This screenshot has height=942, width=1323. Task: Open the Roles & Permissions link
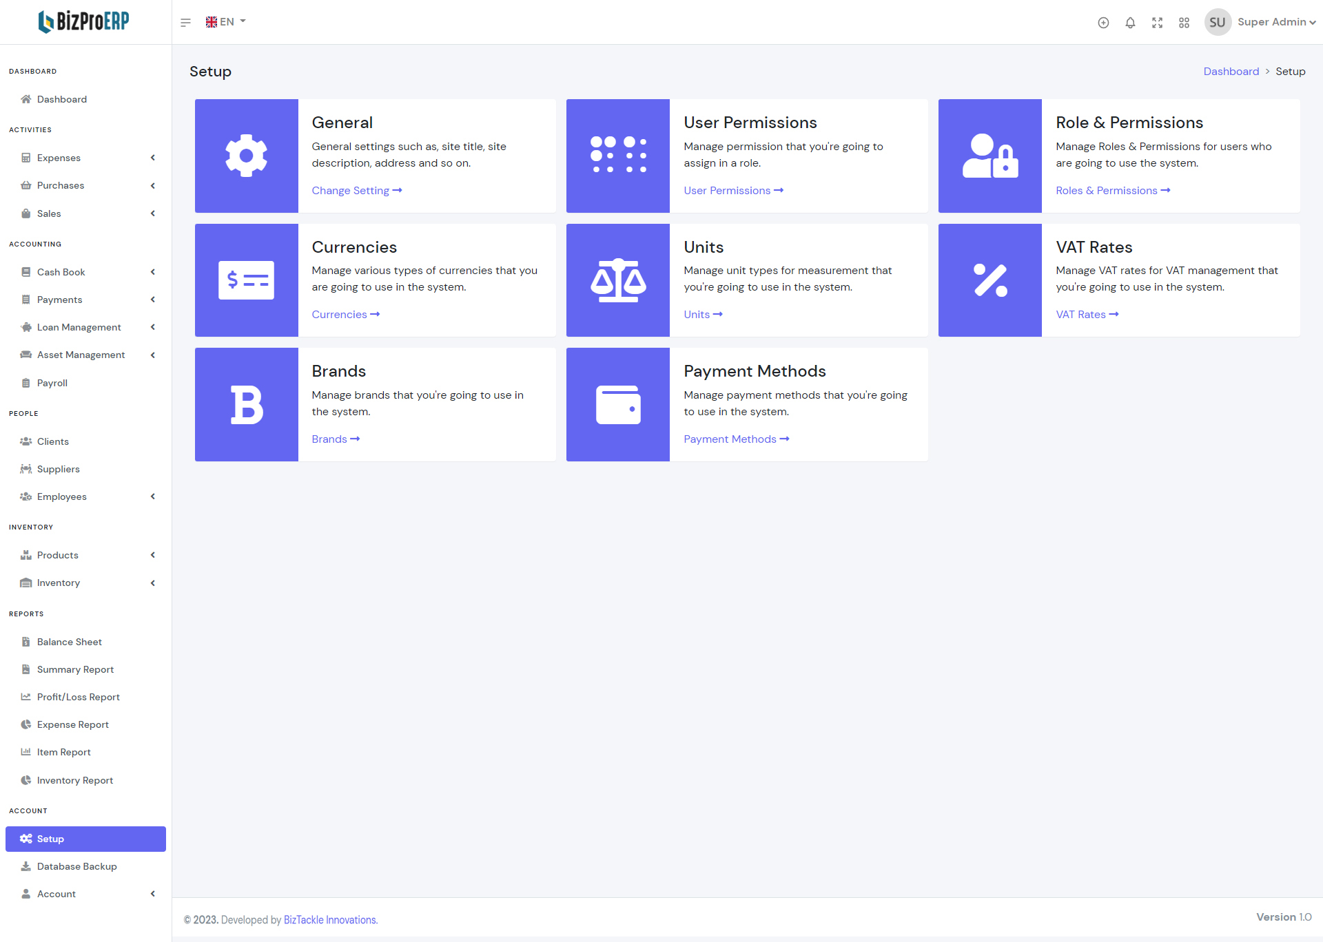click(1112, 191)
